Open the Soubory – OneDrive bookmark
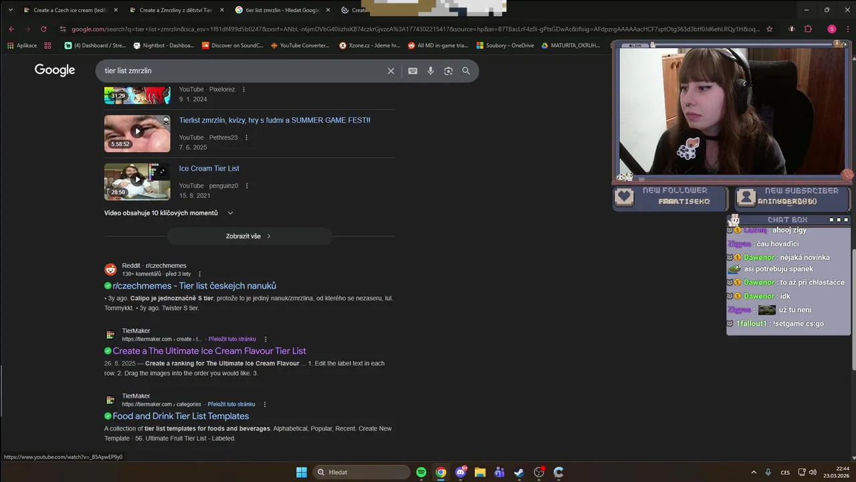 point(505,46)
